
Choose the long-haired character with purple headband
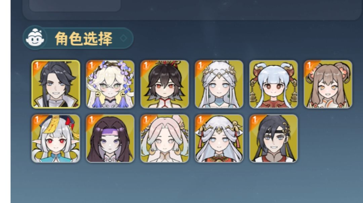pos(110,139)
